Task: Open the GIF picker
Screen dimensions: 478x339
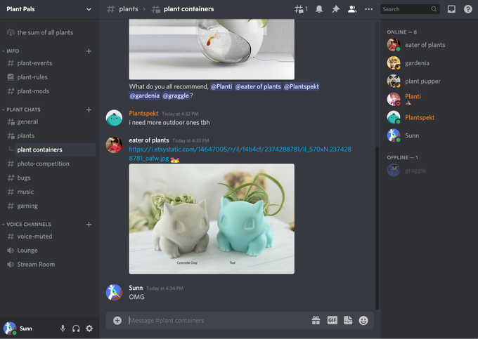Action: [332, 320]
